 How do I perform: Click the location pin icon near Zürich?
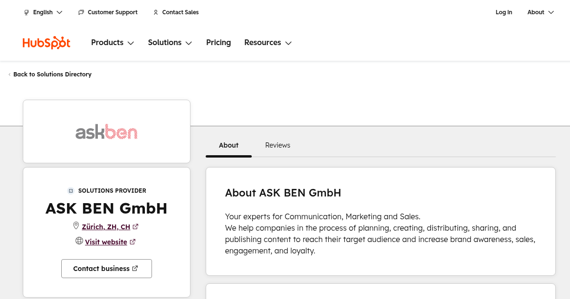pyautogui.click(x=76, y=226)
